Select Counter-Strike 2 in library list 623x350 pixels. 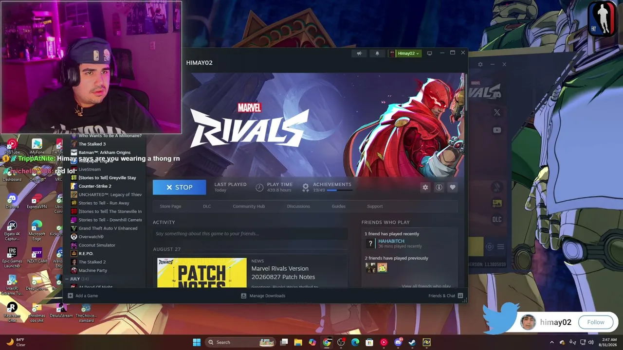coord(95,186)
